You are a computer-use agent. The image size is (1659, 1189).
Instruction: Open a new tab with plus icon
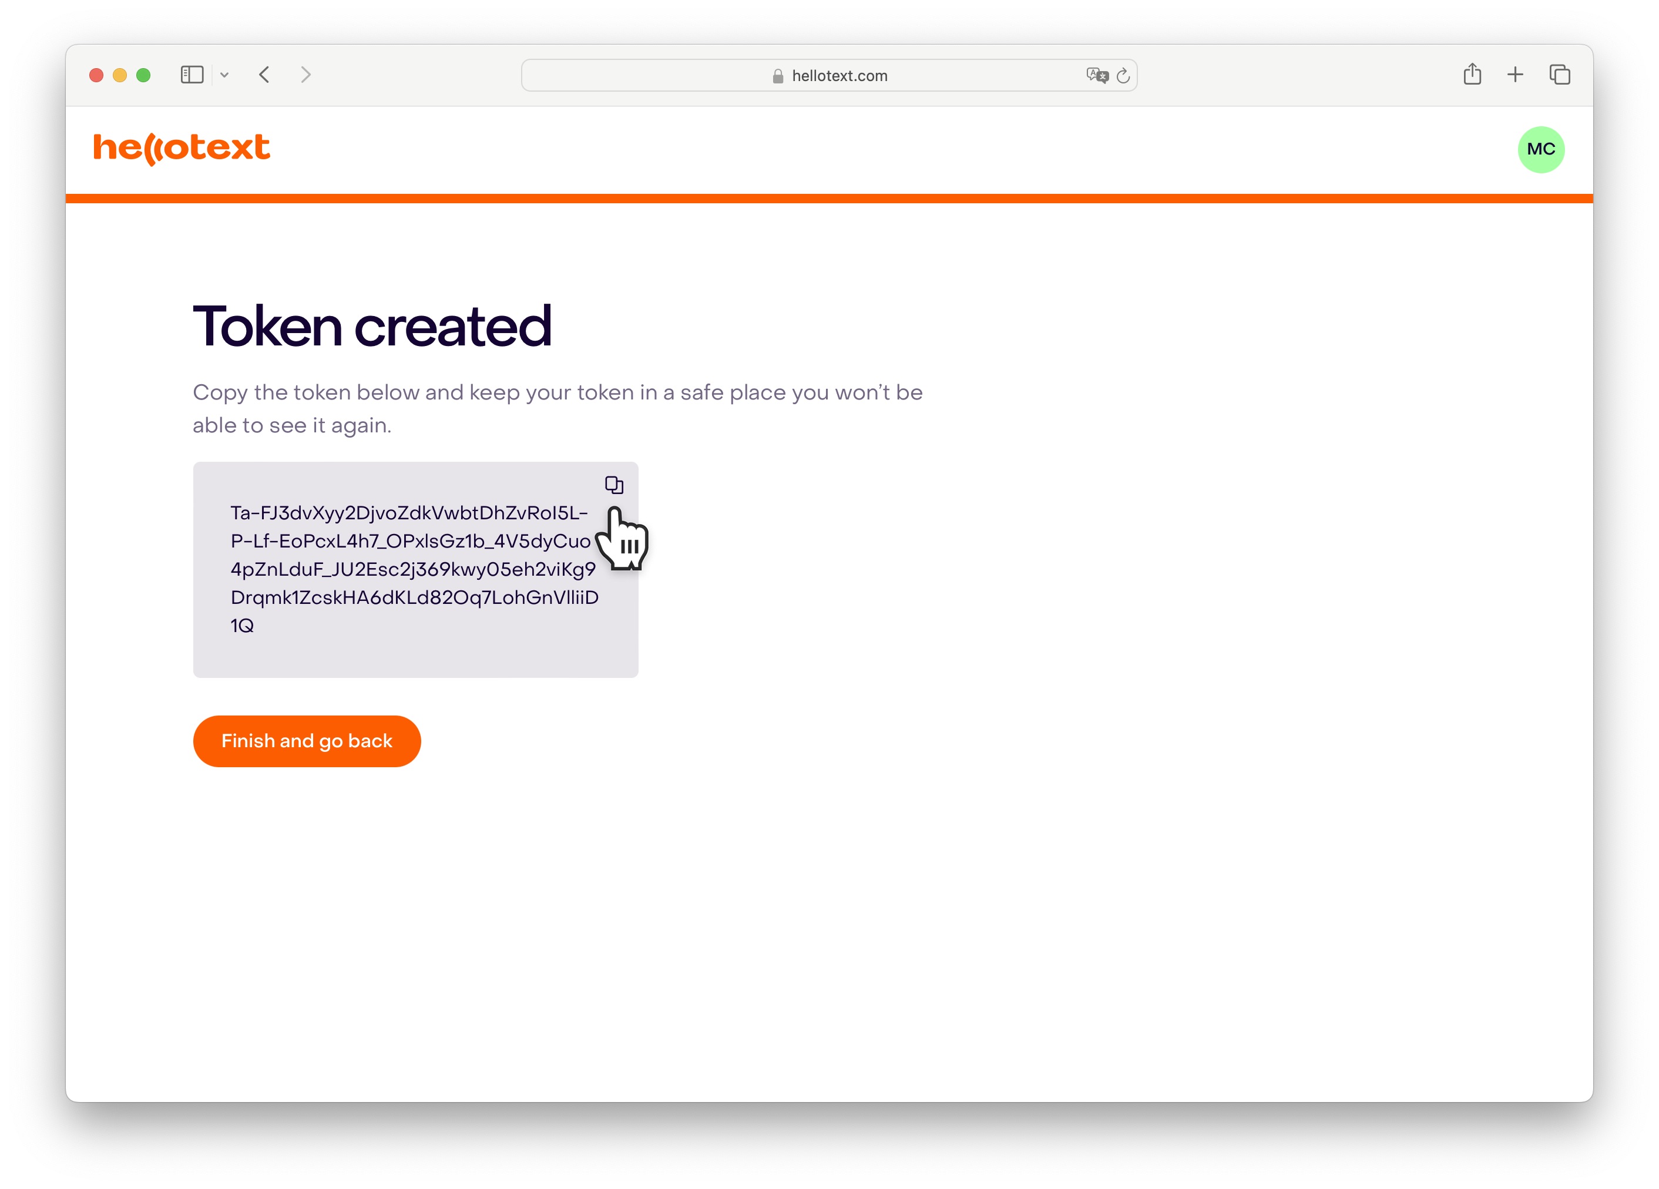click(x=1515, y=75)
